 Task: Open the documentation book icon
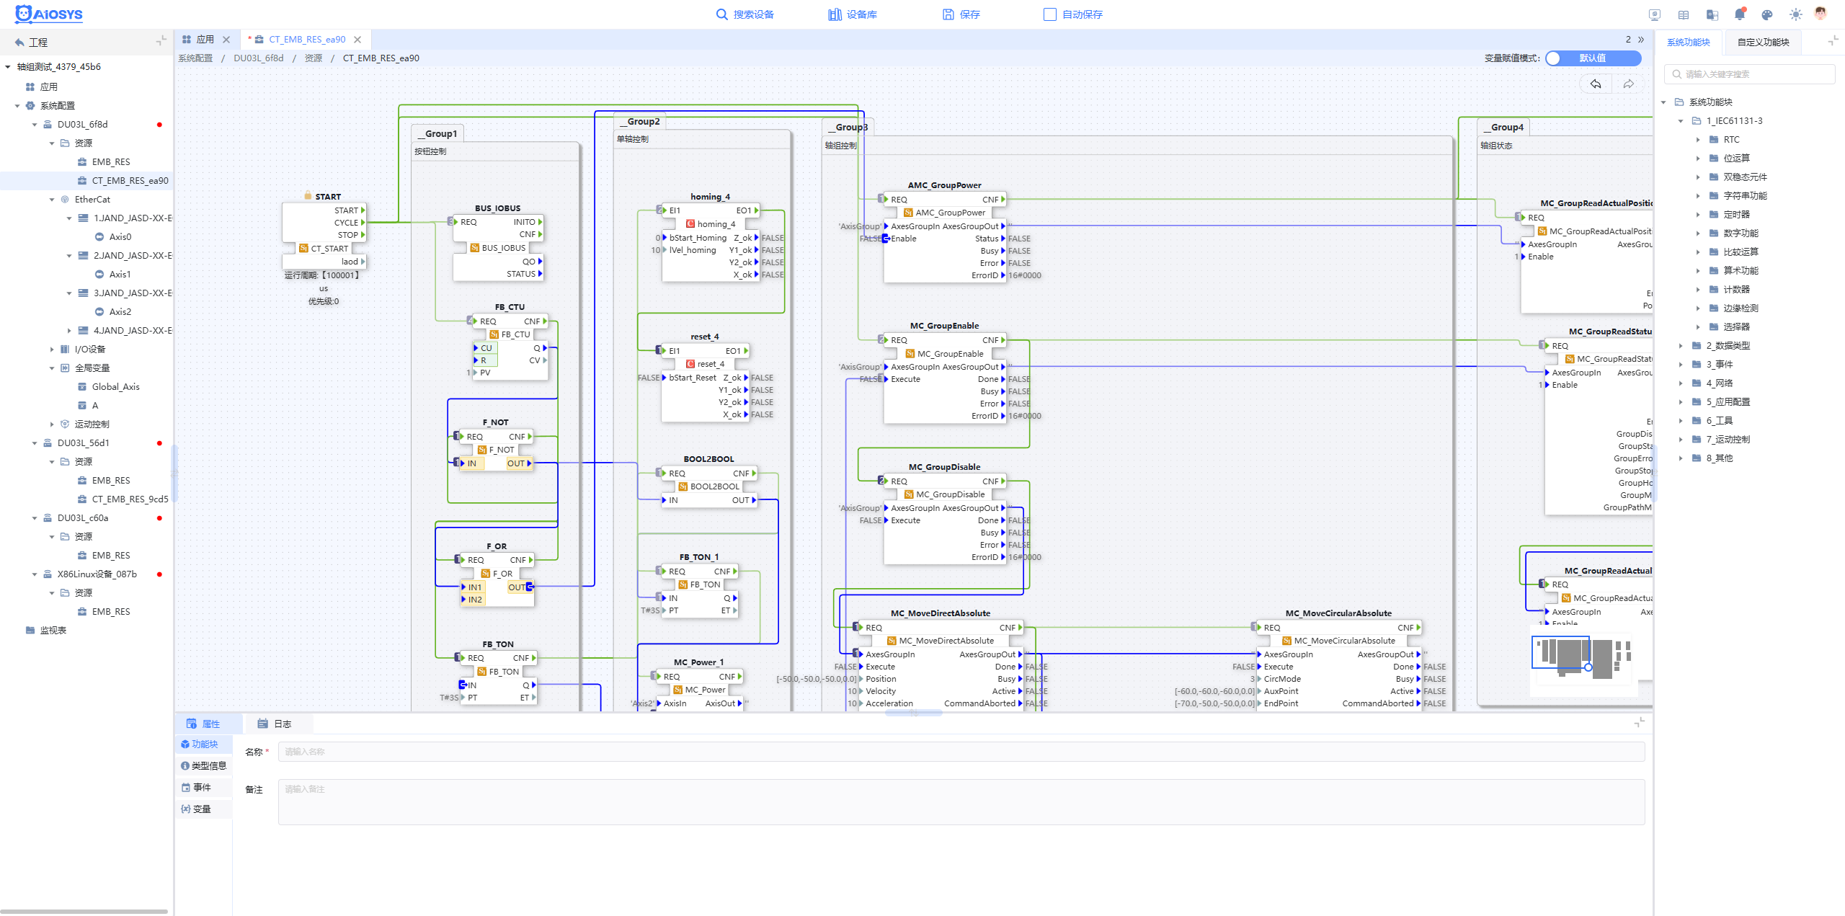pyautogui.click(x=1684, y=14)
